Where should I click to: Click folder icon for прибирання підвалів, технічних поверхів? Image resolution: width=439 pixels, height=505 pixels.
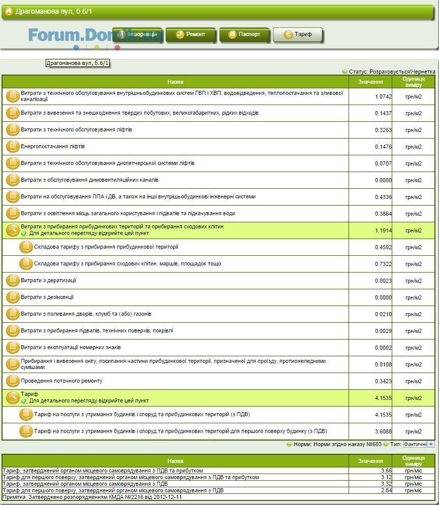[x=13, y=331]
